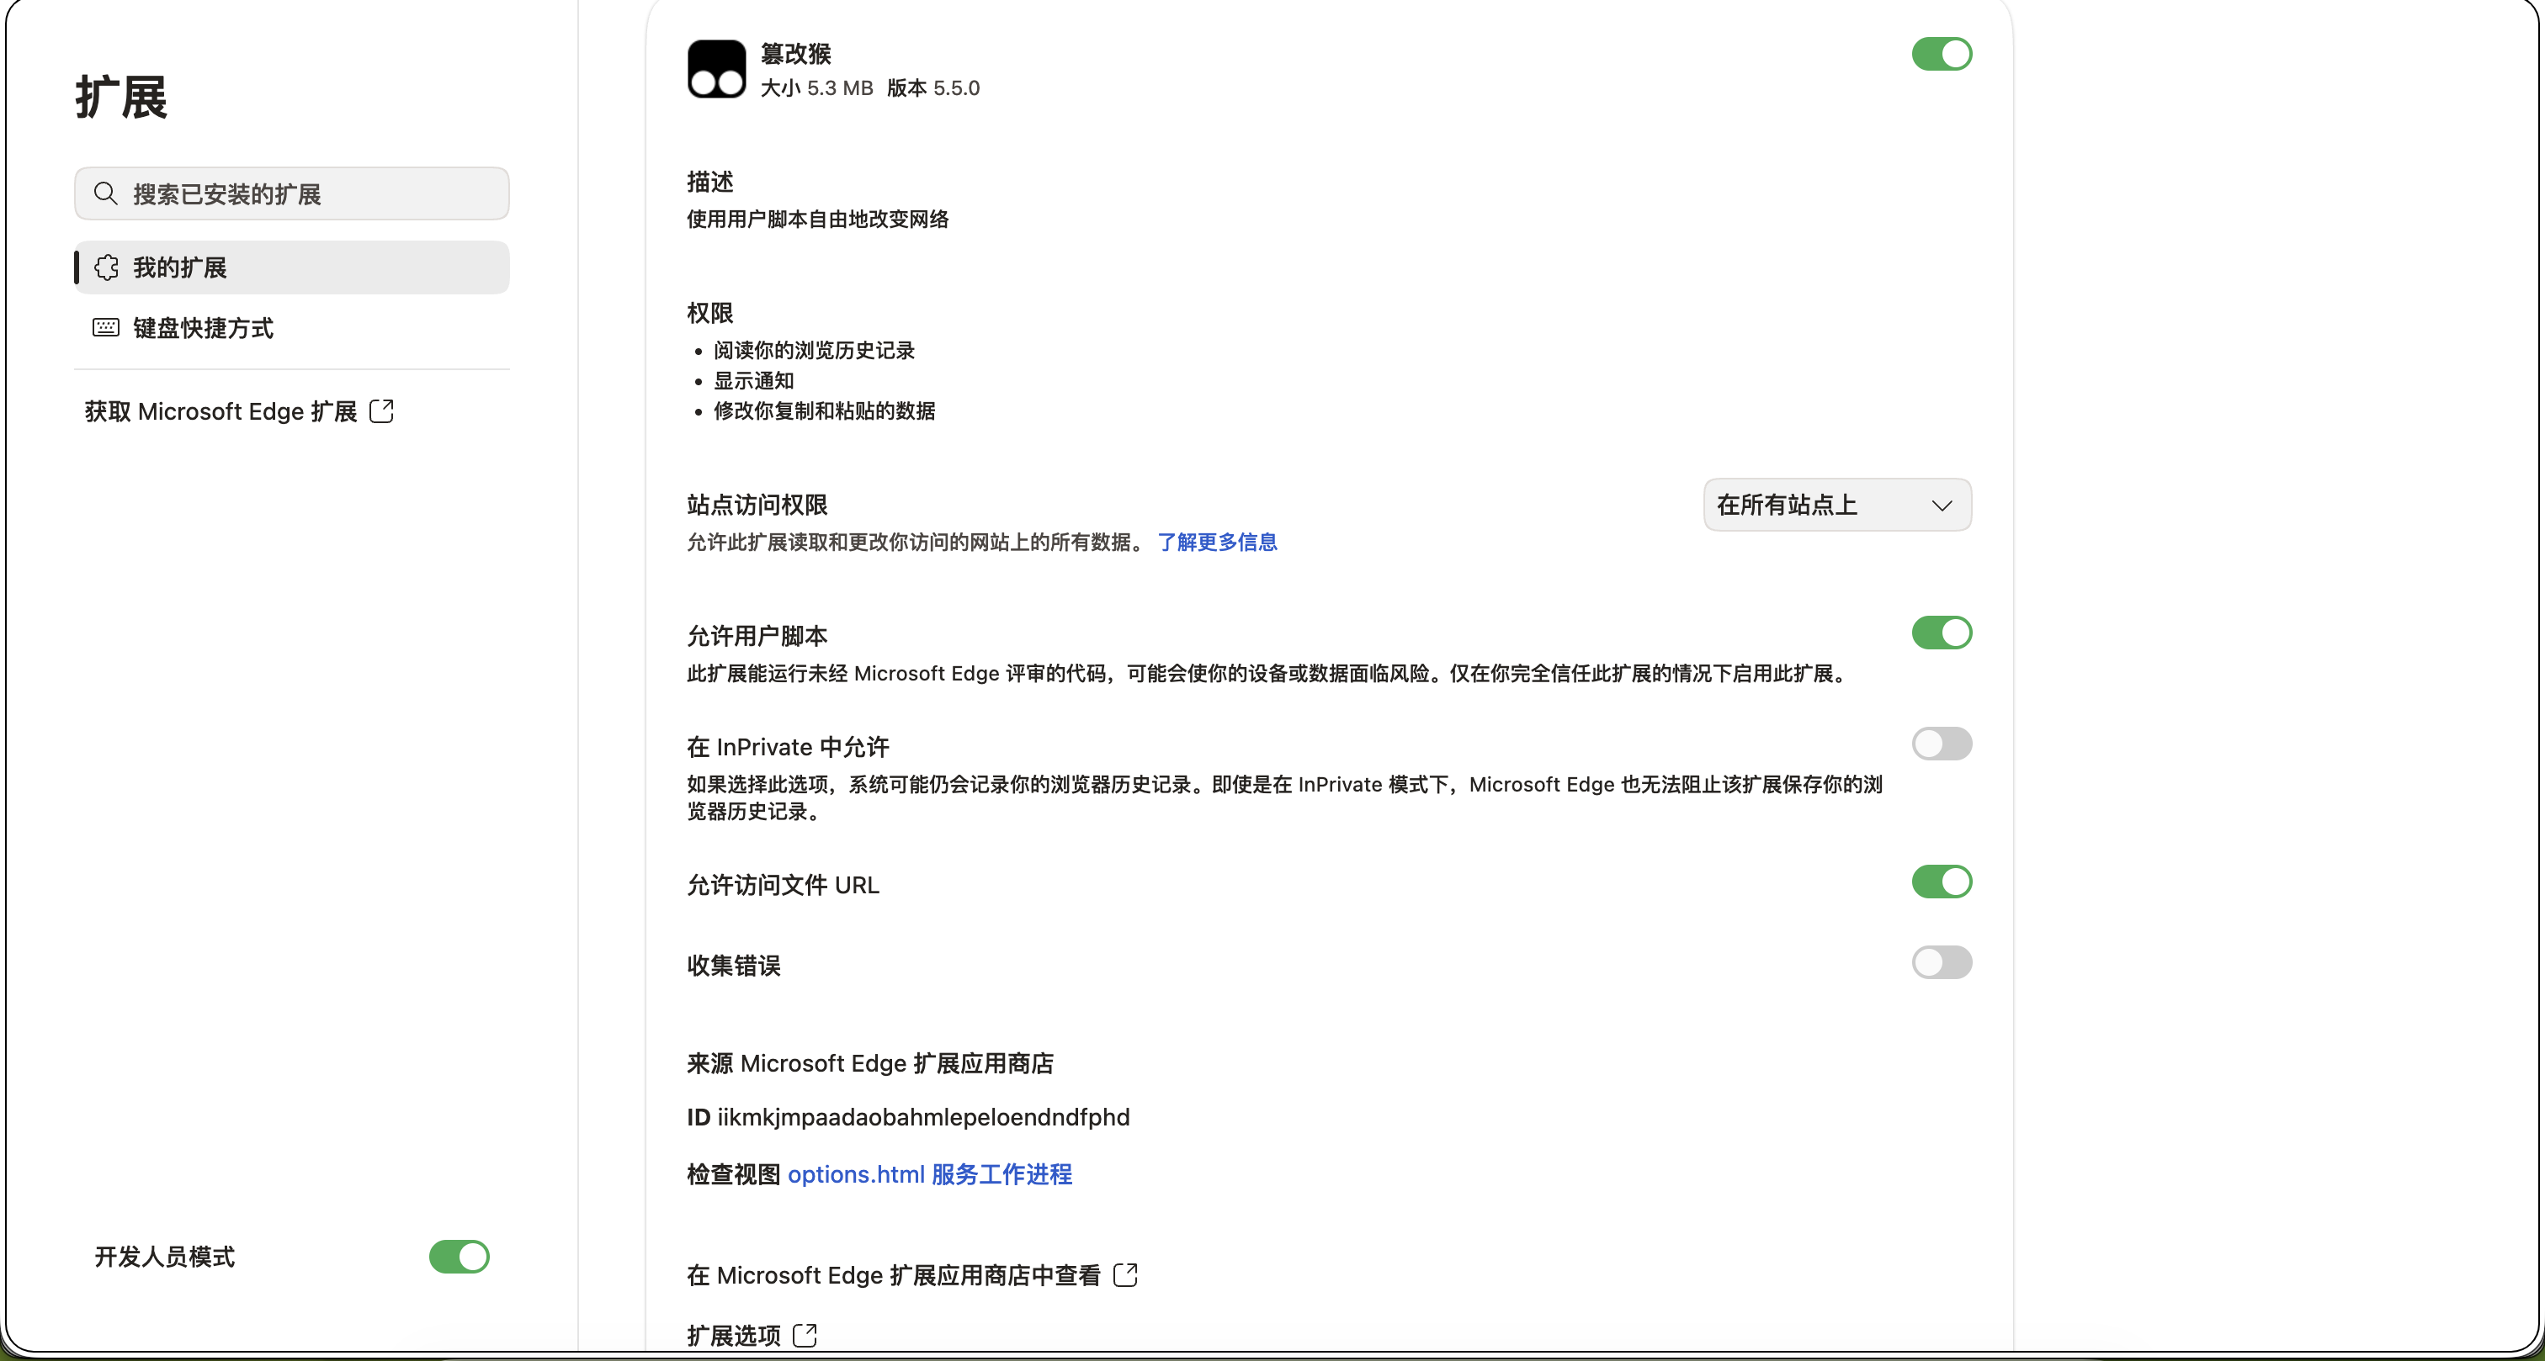
Task: Click the keyboard icon beside 键盘快捷方式
Action: click(107, 328)
